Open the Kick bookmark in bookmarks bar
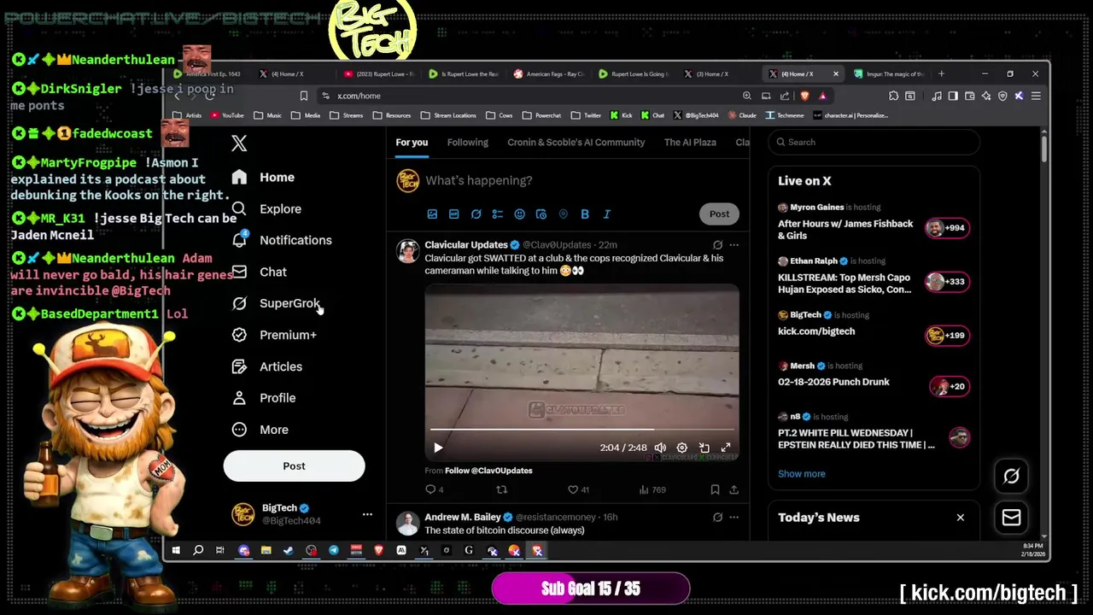1093x615 pixels. (x=621, y=115)
